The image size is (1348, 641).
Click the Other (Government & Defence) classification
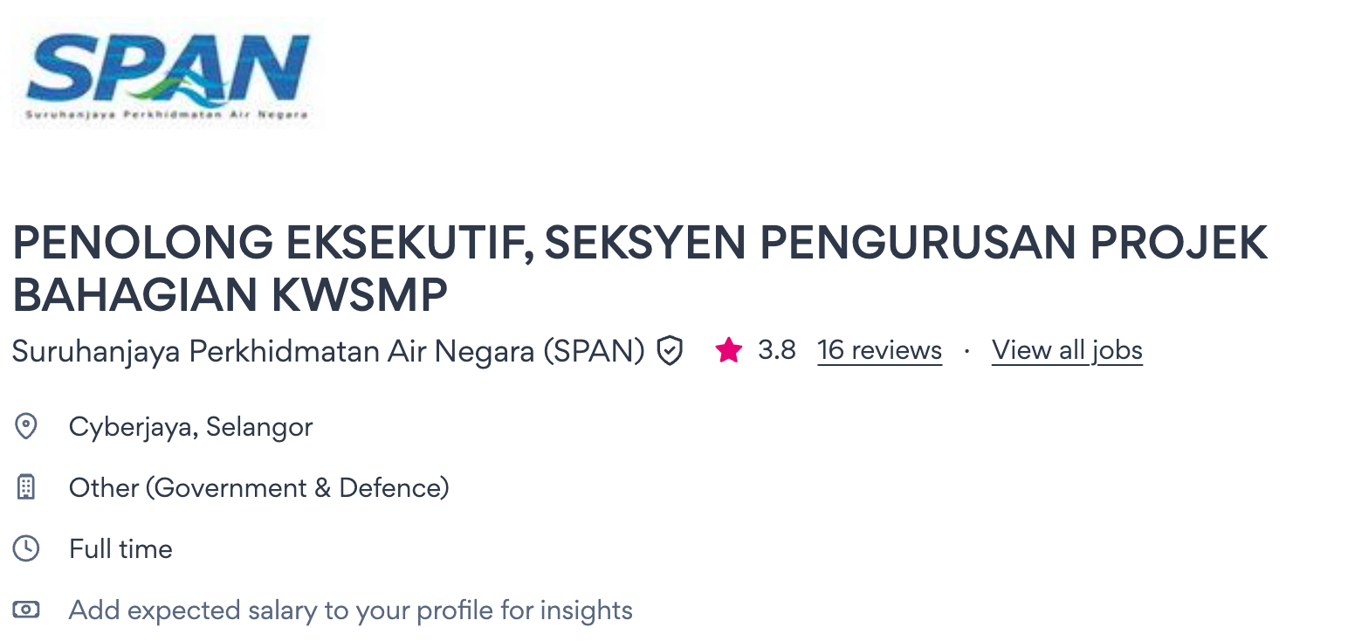click(258, 487)
